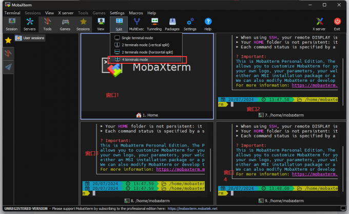The width and height of the screenshot is (349, 214).
Task: Choose 4 terminals mode
Action: click(146, 59)
